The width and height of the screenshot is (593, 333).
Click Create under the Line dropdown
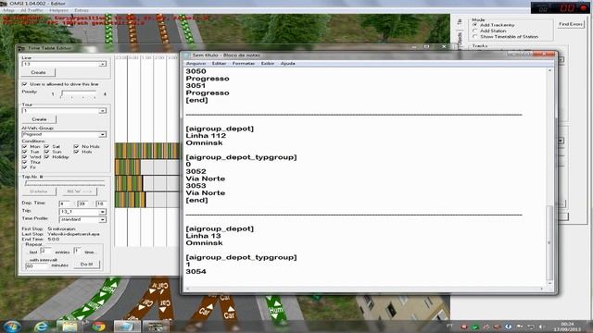[x=39, y=72]
